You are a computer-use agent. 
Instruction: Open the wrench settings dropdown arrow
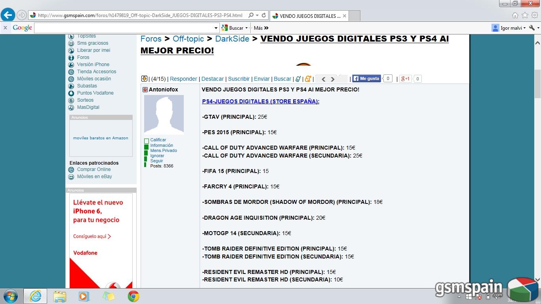538,28
